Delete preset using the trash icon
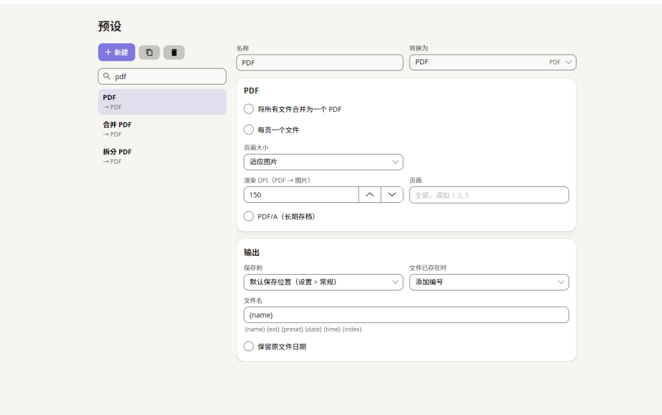 174,52
